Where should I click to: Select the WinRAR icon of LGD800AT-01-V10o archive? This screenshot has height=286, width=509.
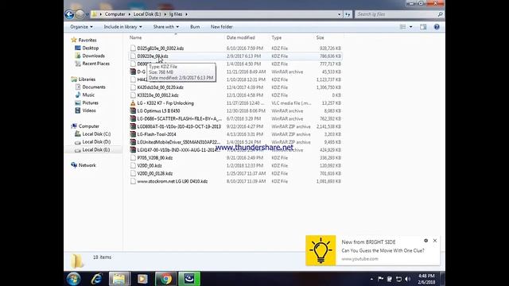133,126
